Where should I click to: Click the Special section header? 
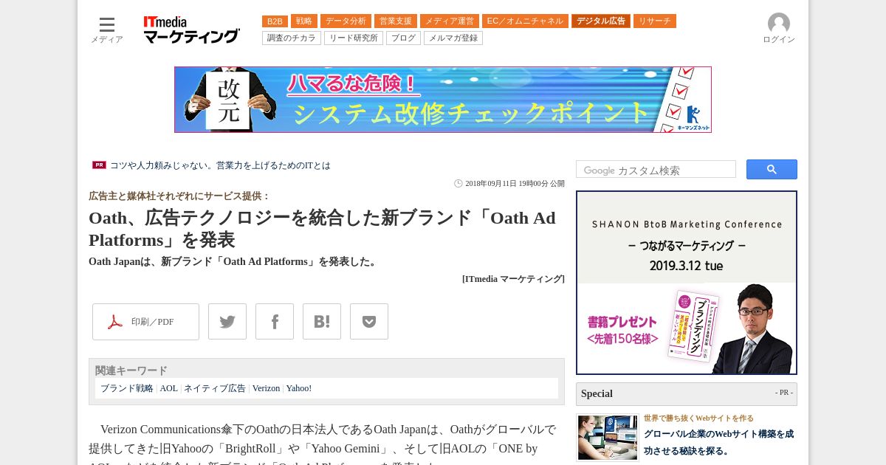point(687,394)
